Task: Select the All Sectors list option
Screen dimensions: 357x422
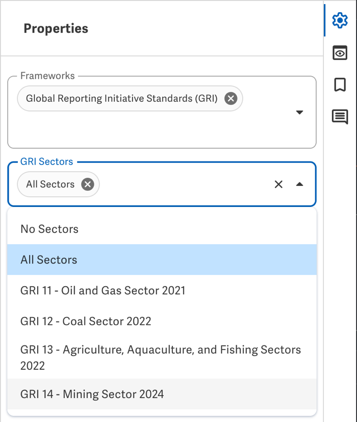Action: [x=162, y=260]
